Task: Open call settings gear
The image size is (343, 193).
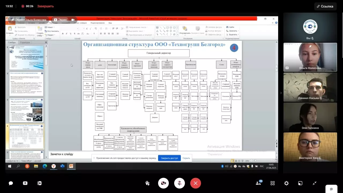Action: point(286,183)
